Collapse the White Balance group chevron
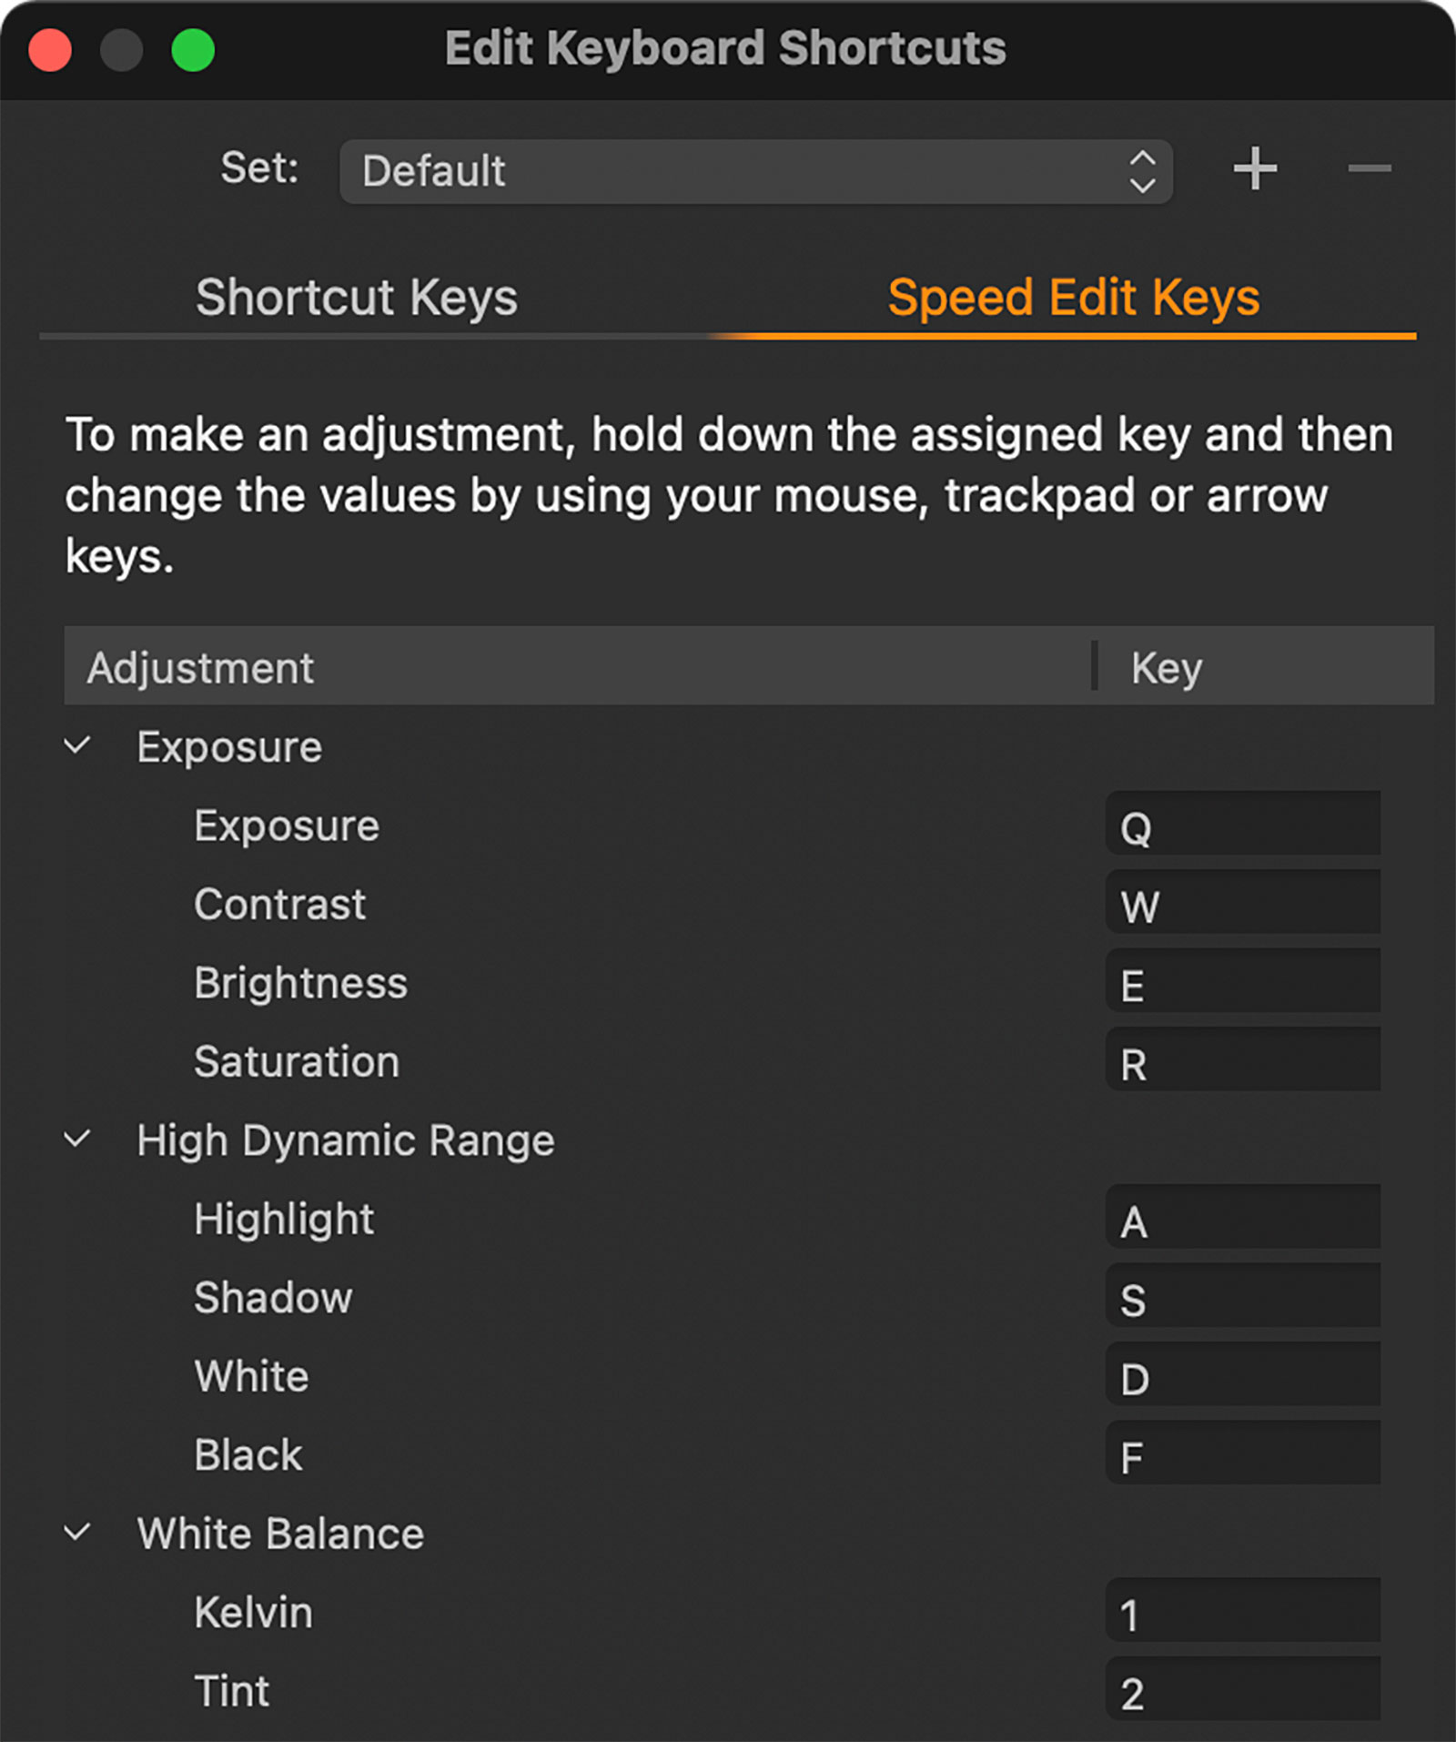This screenshot has height=1742, width=1456. pyautogui.click(x=78, y=1533)
